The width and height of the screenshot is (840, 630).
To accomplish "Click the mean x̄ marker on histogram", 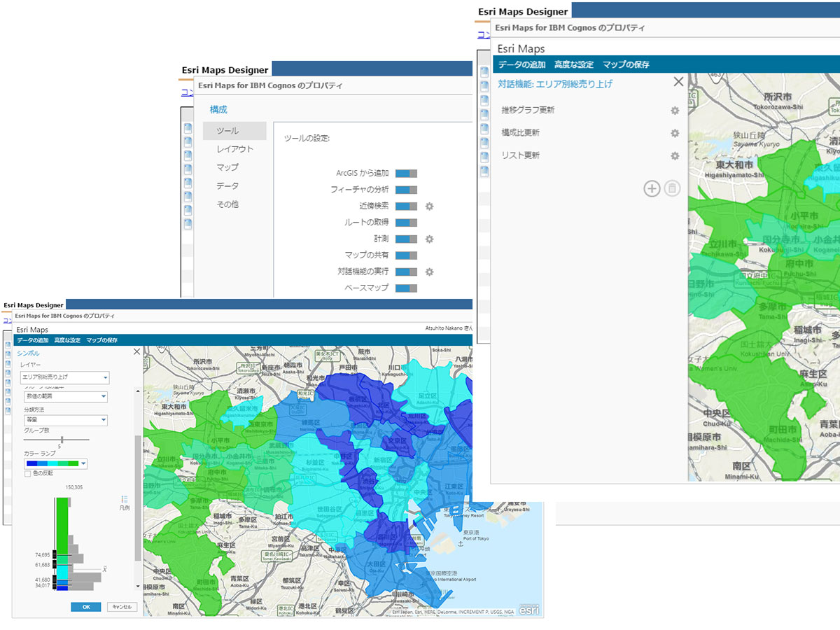I will [x=105, y=569].
